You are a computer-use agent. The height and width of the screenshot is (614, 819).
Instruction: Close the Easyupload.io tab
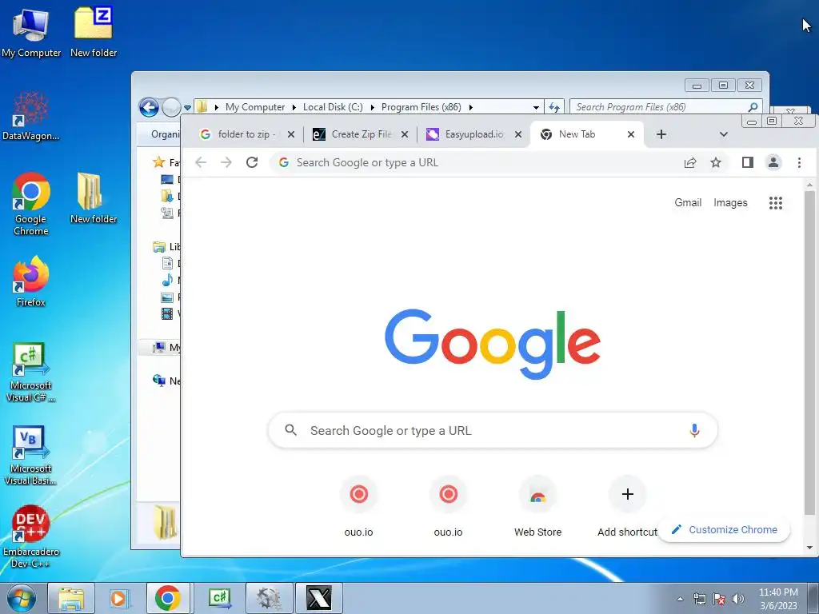pos(518,134)
